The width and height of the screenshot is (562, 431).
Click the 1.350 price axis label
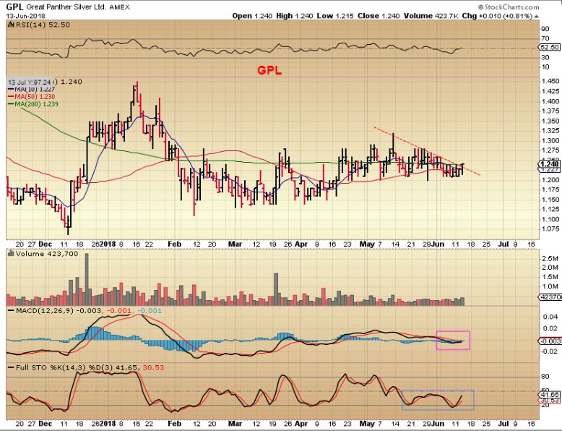coord(550,121)
